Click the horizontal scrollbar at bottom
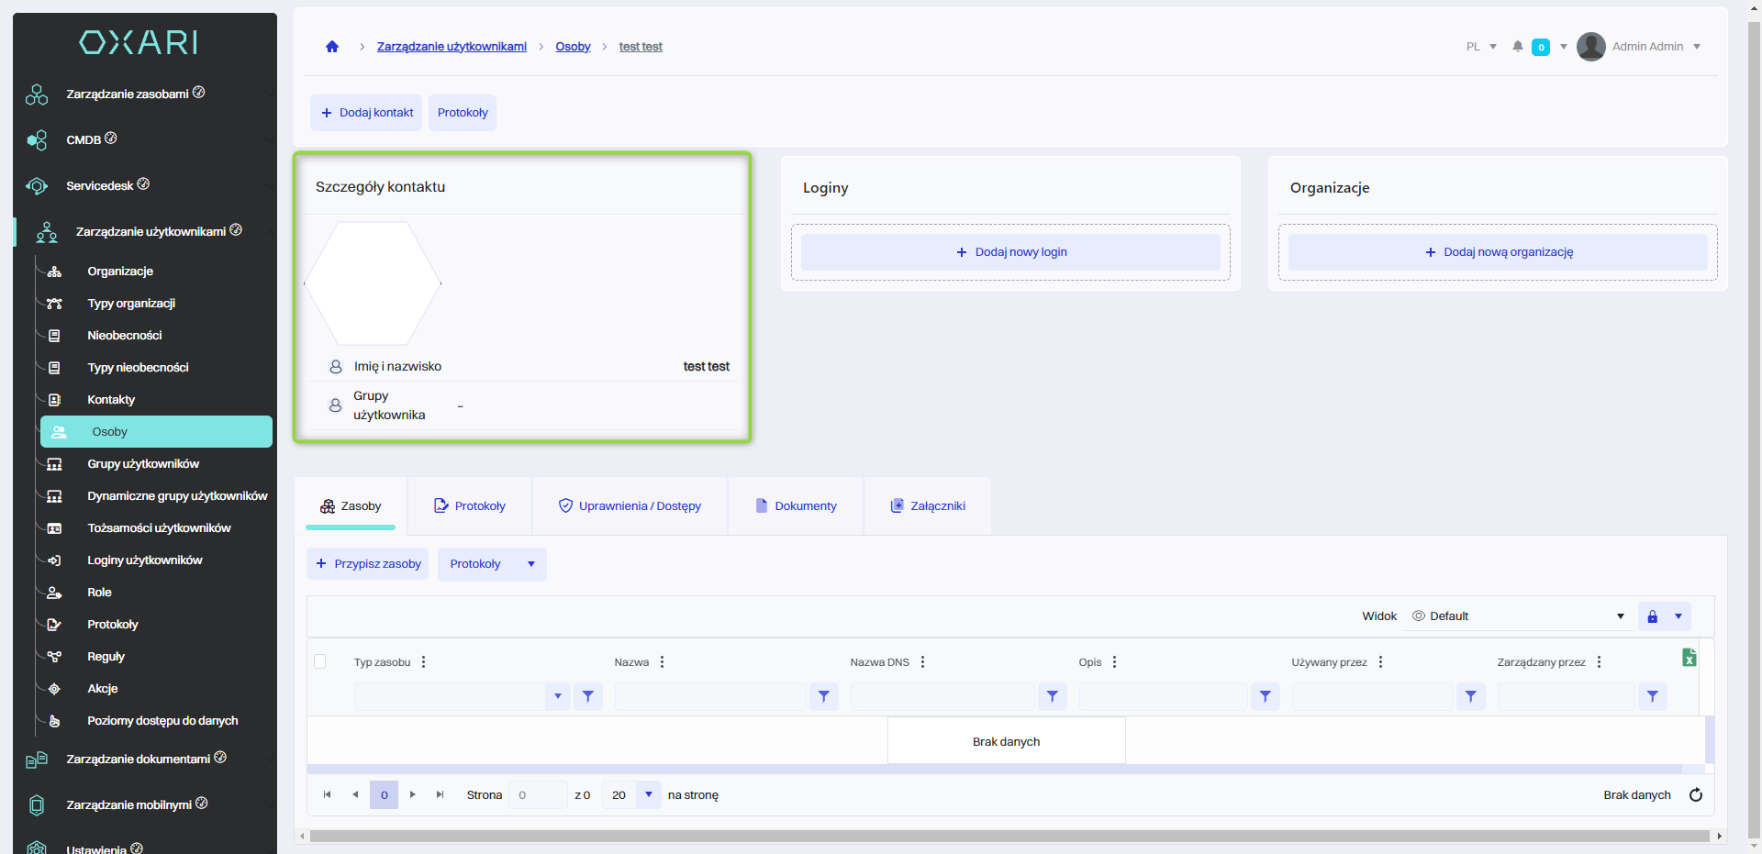This screenshot has width=1762, height=854. coord(1009,836)
